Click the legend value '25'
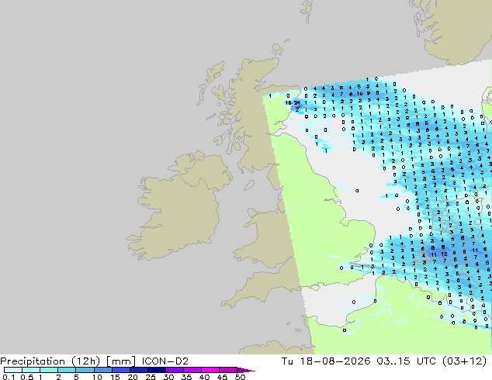492x380 pixels. [x=151, y=377]
